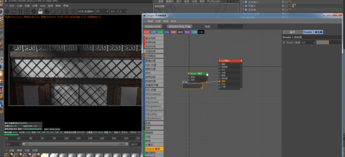Adjust the float 0.5 value stepper arrows

click(314, 42)
